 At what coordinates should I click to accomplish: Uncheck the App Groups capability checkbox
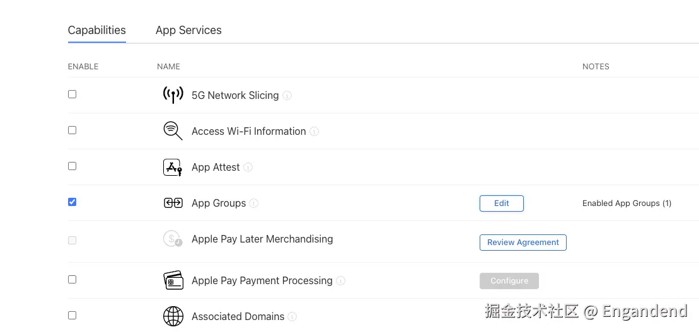tap(72, 202)
